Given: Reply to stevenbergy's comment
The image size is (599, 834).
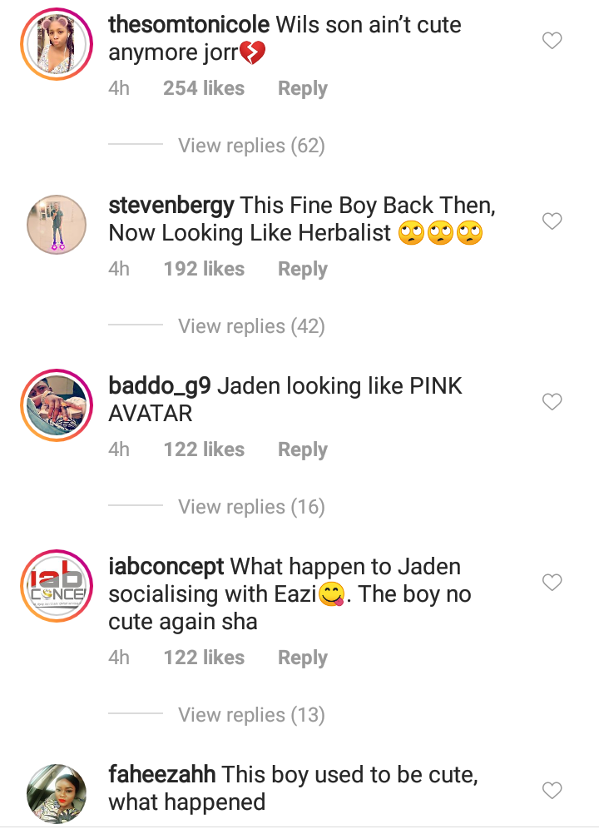Looking at the screenshot, I should pos(303,269).
